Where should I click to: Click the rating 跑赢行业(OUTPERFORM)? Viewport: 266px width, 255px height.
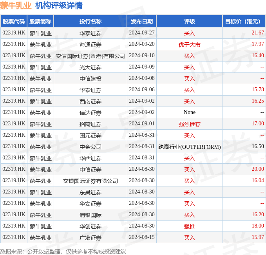coord(189,147)
